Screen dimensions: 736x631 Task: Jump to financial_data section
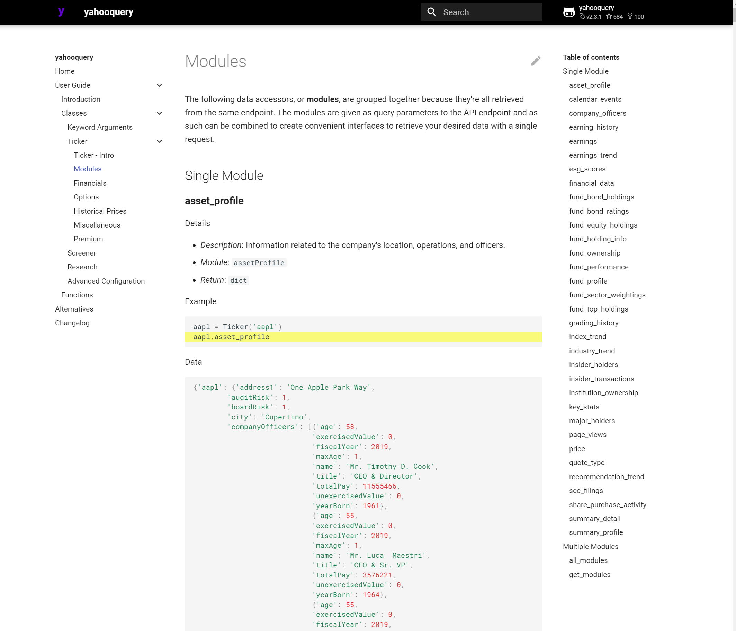tap(591, 183)
